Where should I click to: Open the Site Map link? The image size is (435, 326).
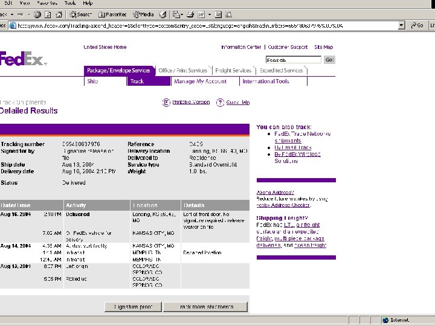click(323, 47)
